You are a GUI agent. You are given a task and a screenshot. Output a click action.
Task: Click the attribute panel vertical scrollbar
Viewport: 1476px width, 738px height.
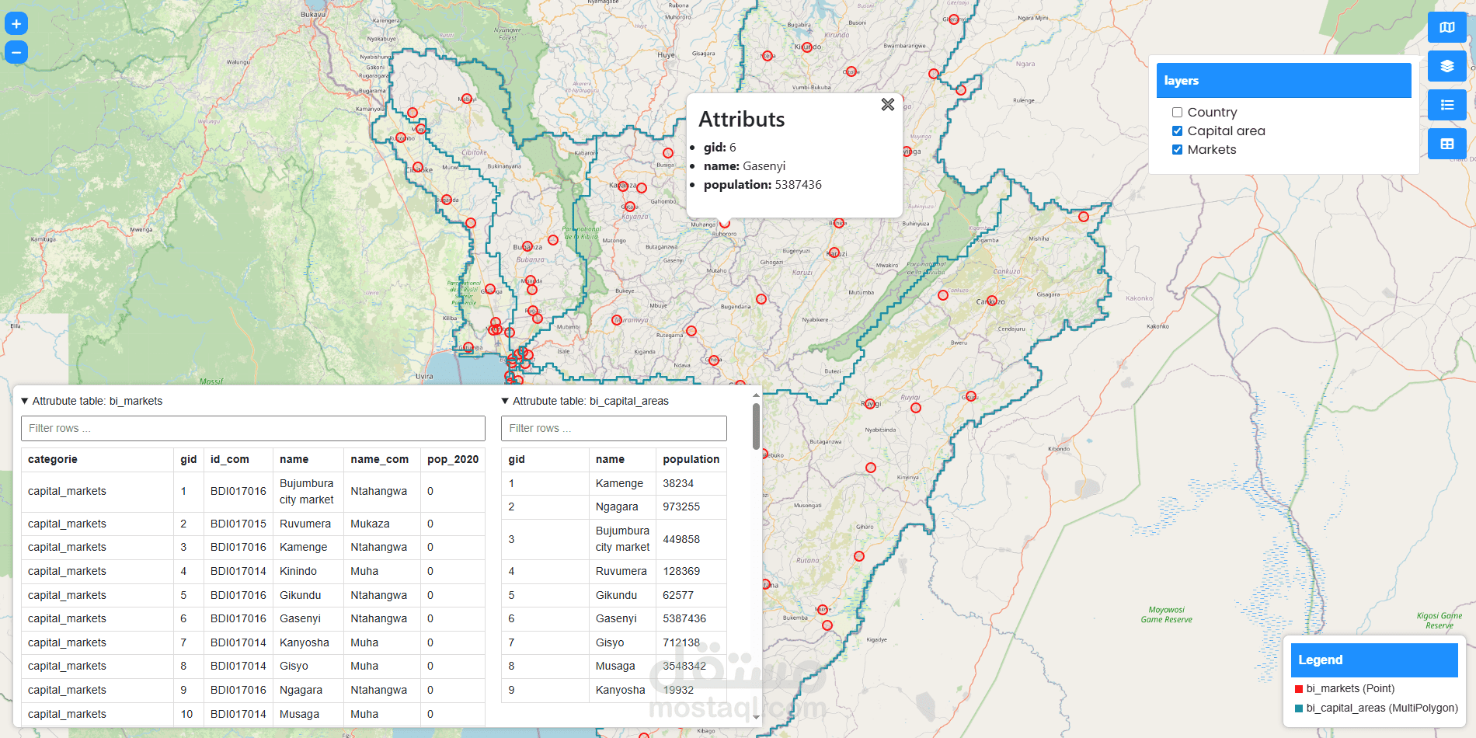(x=756, y=426)
